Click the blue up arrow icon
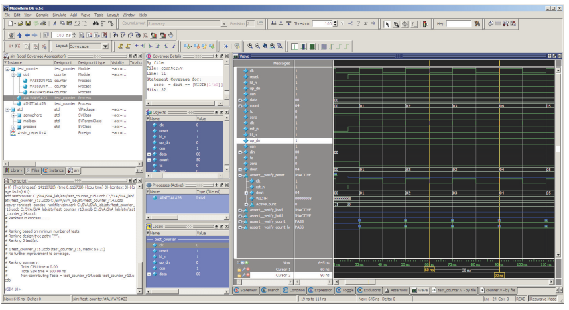The height and width of the screenshot is (310, 569). click(x=19, y=36)
